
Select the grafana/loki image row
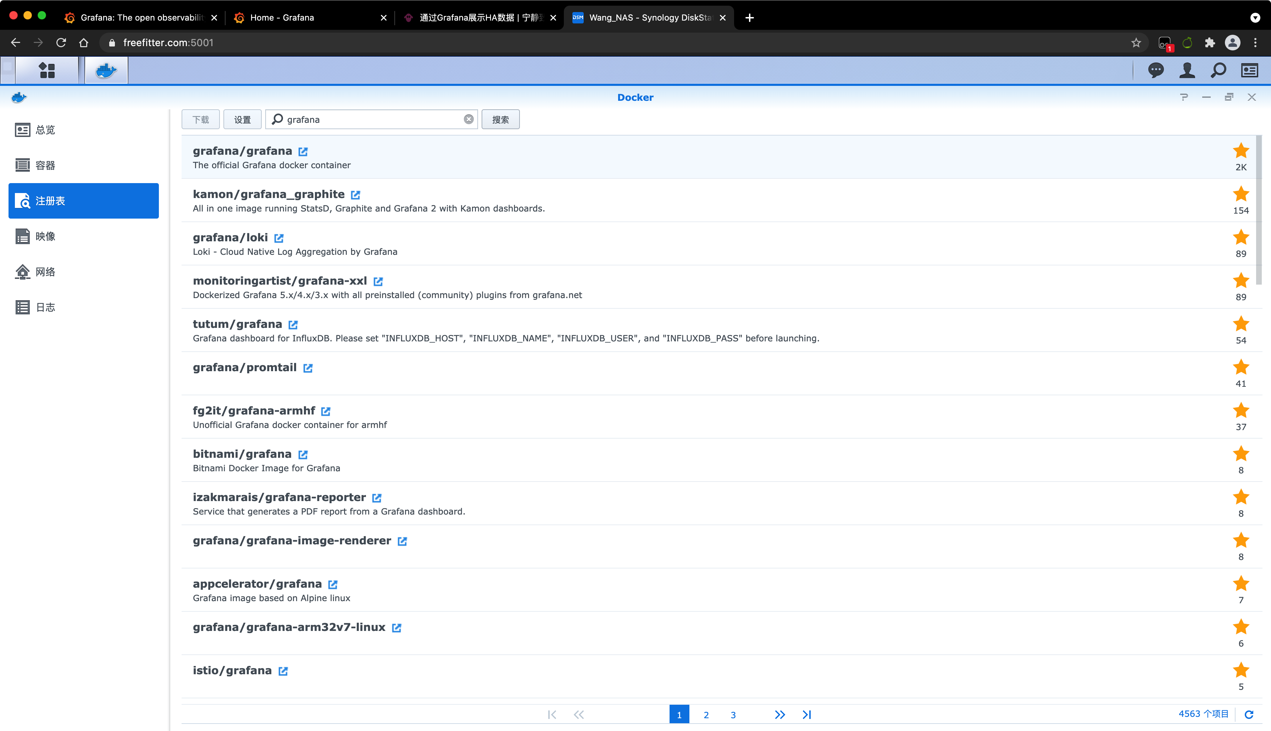click(x=718, y=244)
